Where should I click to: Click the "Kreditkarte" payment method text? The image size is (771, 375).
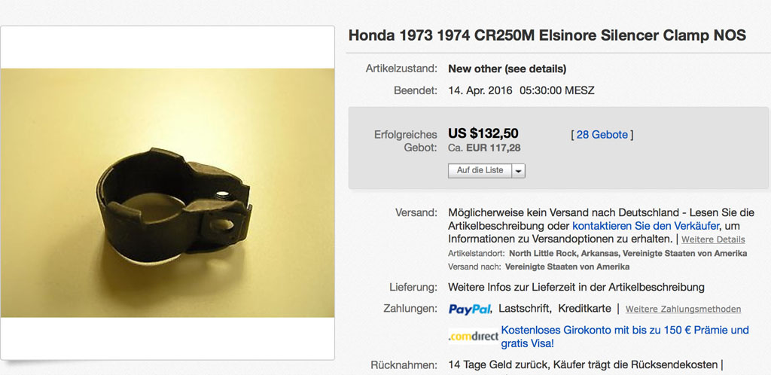584,309
